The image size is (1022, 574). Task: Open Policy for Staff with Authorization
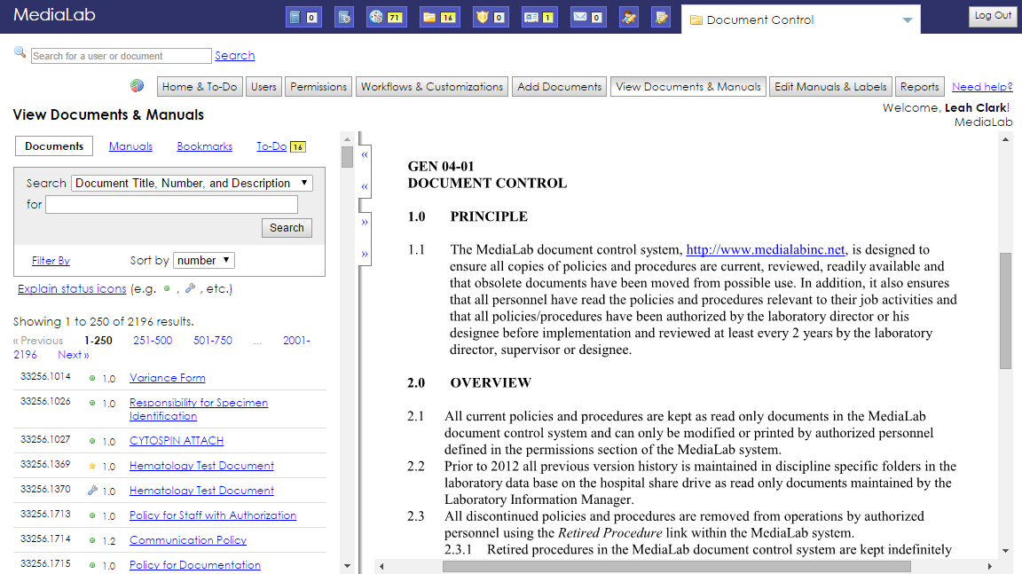click(213, 515)
